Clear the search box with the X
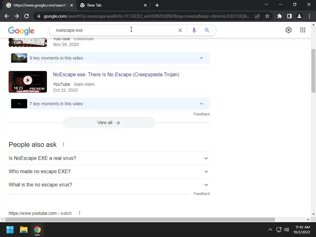 [180, 30]
